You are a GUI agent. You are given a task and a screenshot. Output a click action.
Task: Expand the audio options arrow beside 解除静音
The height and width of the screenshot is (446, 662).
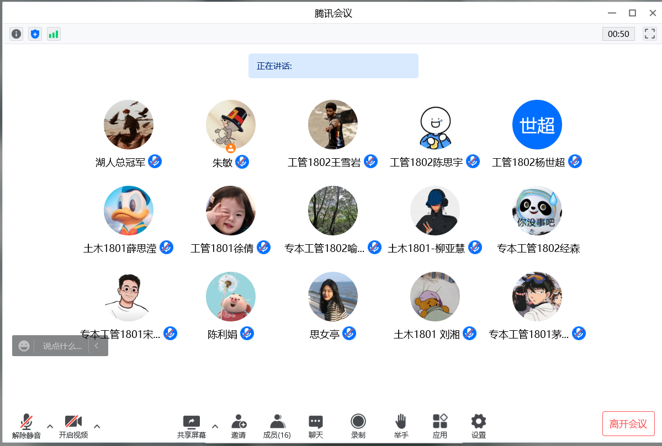tap(50, 426)
